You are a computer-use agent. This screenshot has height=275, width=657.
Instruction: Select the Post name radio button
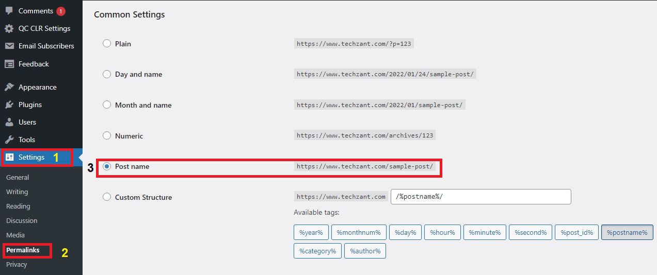[107, 166]
